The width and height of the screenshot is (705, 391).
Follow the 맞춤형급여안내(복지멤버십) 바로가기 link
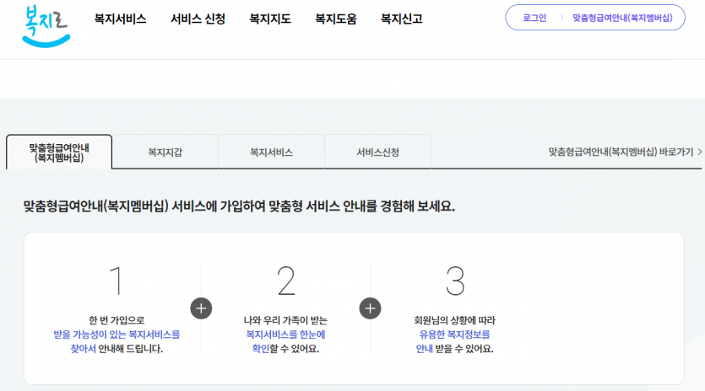point(621,153)
